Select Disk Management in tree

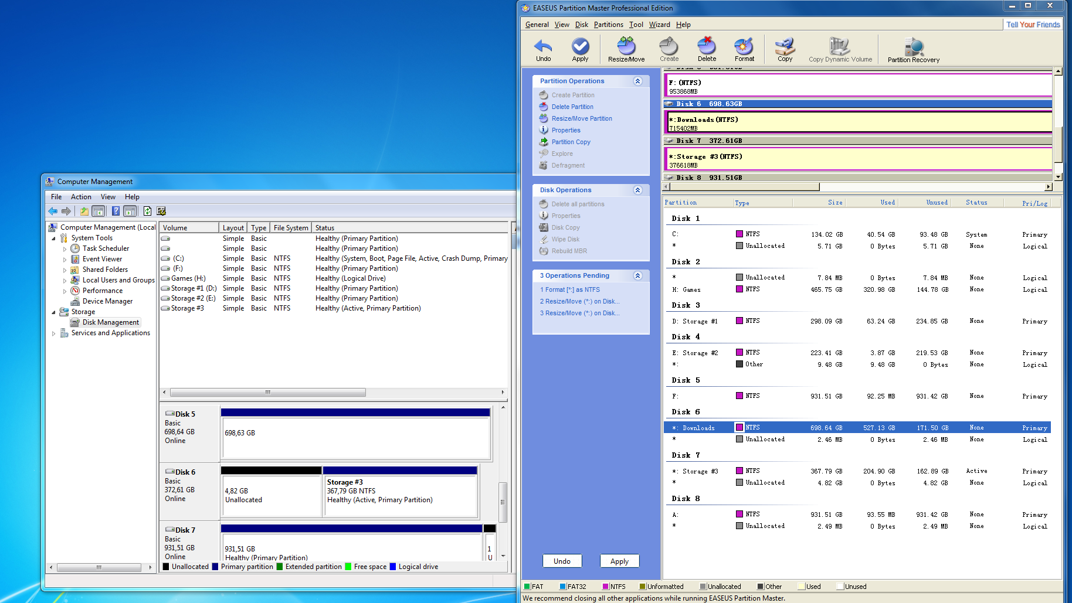pos(110,322)
